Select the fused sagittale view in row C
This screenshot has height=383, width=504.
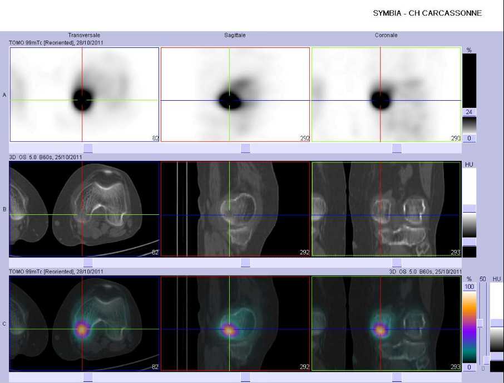235,323
